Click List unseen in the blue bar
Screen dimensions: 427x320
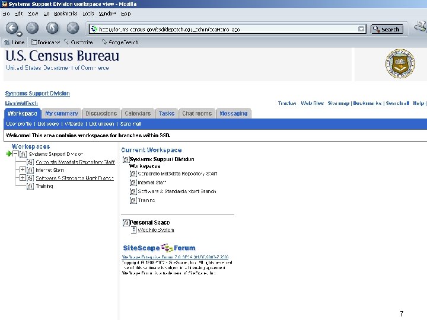click(x=101, y=124)
